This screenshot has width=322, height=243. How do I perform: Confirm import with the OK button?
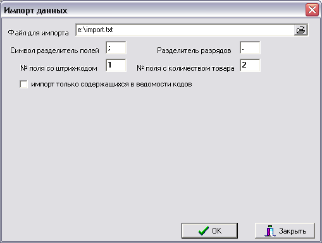[209, 231]
